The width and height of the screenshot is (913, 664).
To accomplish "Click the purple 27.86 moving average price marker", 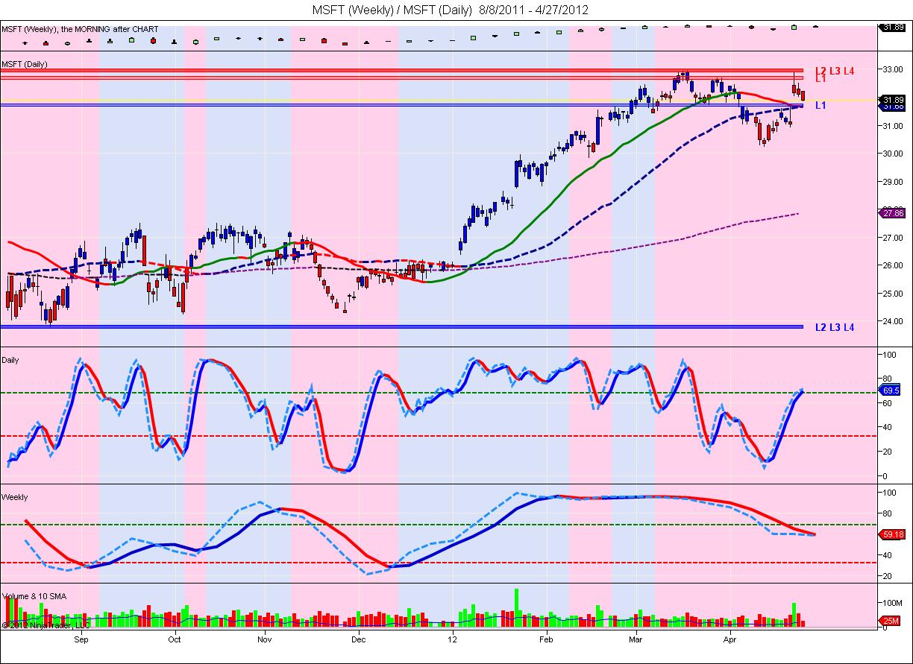I will click(892, 213).
